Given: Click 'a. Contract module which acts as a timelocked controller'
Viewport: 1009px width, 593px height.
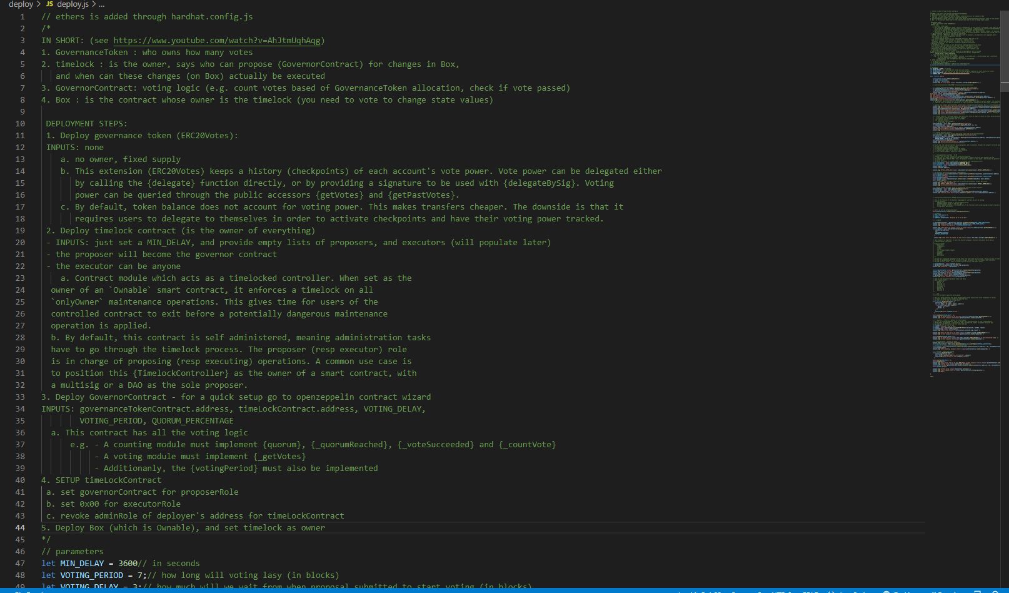Looking at the screenshot, I should pyautogui.click(x=236, y=278).
